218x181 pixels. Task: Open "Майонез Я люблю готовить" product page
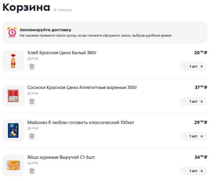coord(81,122)
